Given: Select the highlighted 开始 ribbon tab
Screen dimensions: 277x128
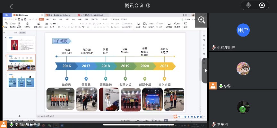Looking at the screenshot, I should click(x=41, y=20).
